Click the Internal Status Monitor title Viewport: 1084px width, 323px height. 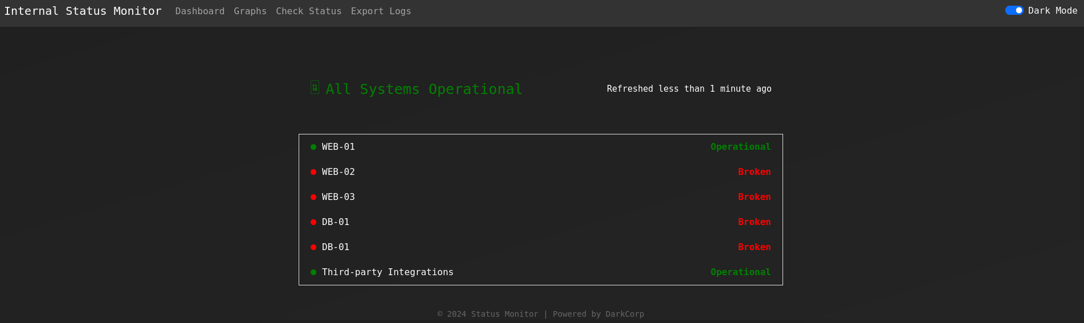tap(83, 11)
